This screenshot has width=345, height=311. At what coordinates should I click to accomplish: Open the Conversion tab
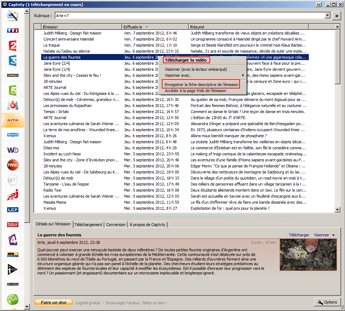pos(116,225)
